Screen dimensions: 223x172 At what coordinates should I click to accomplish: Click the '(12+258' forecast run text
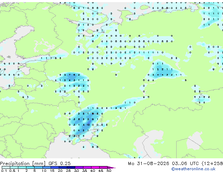click(x=212, y=164)
